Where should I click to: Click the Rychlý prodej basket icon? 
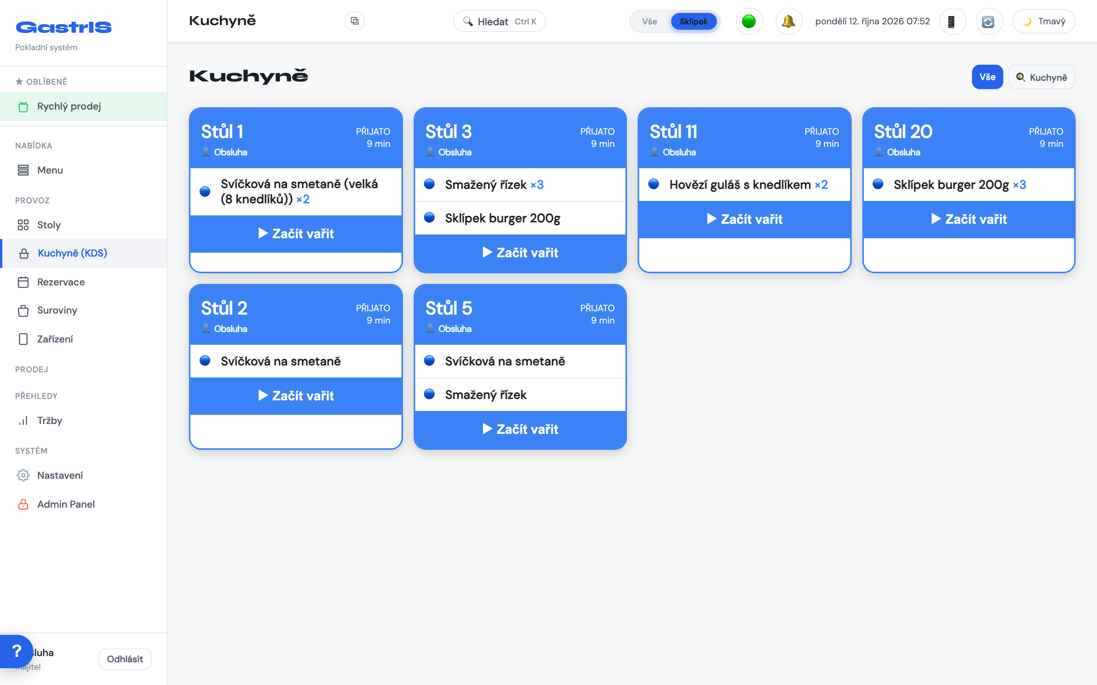point(23,107)
